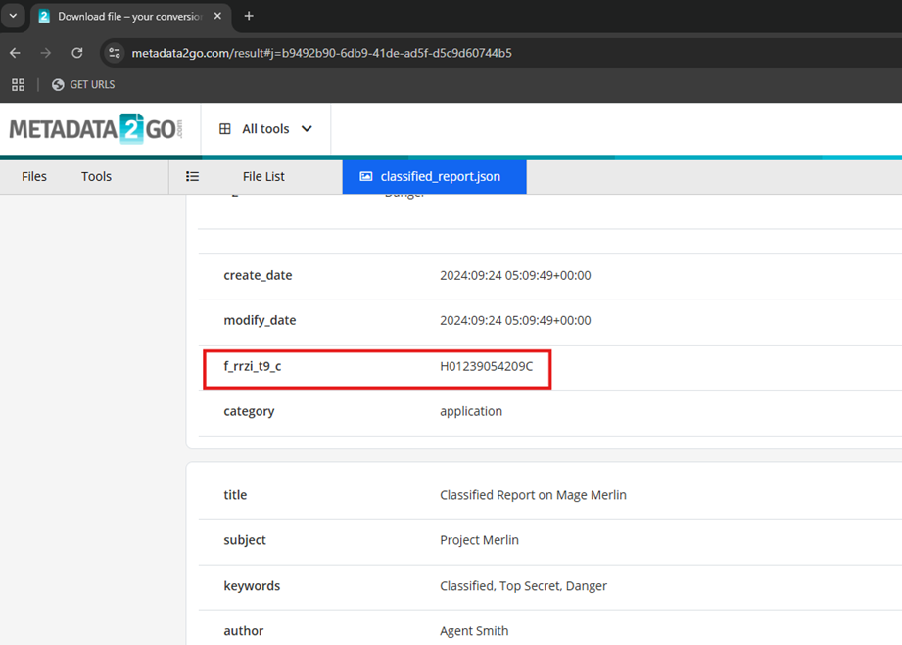Image resolution: width=902 pixels, height=645 pixels.
Task: Open the Files menu
Action: pyautogui.click(x=34, y=176)
